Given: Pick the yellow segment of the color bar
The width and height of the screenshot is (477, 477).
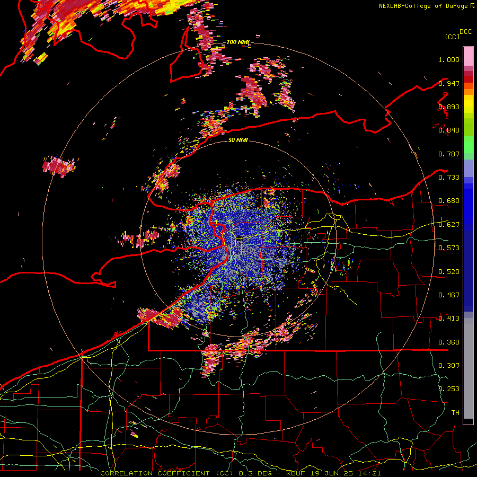Looking at the screenshot, I should 468,104.
